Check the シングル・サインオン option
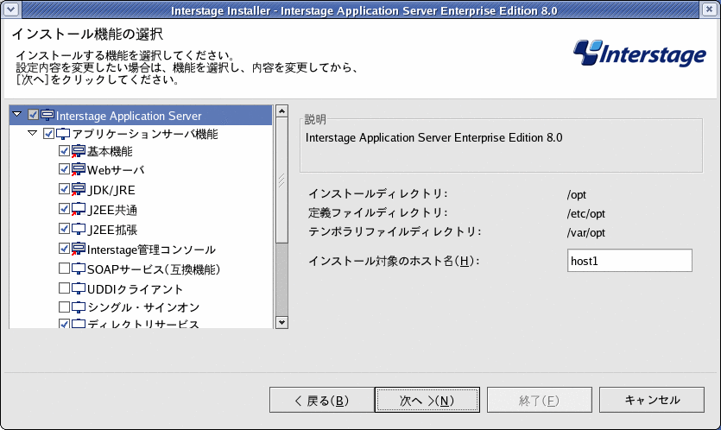 pos(65,307)
